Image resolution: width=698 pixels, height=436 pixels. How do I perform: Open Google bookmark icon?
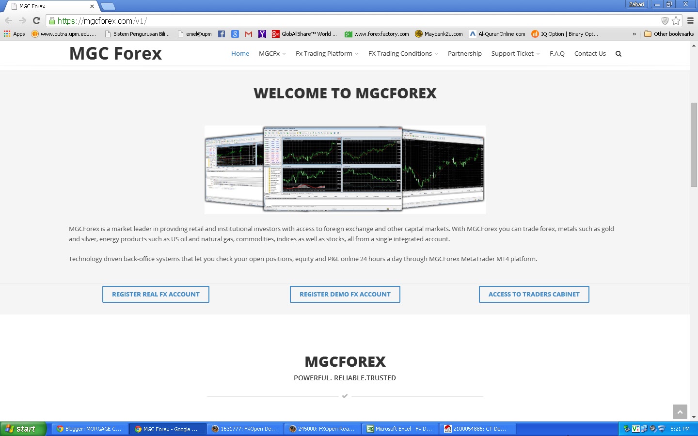pos(235,34)
